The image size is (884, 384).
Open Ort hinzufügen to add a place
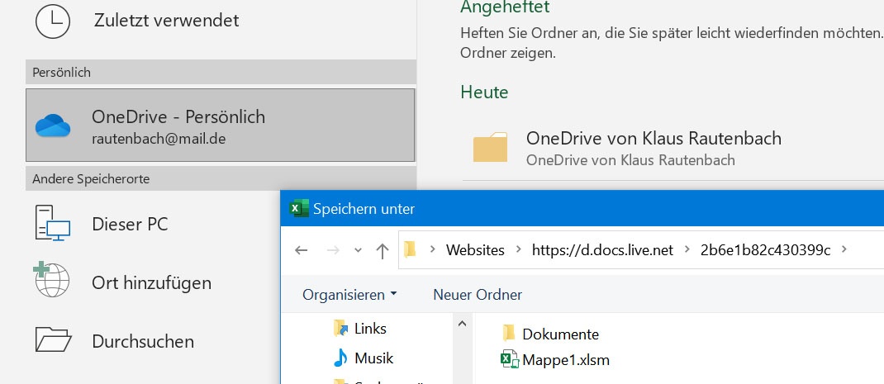point(153,282)
